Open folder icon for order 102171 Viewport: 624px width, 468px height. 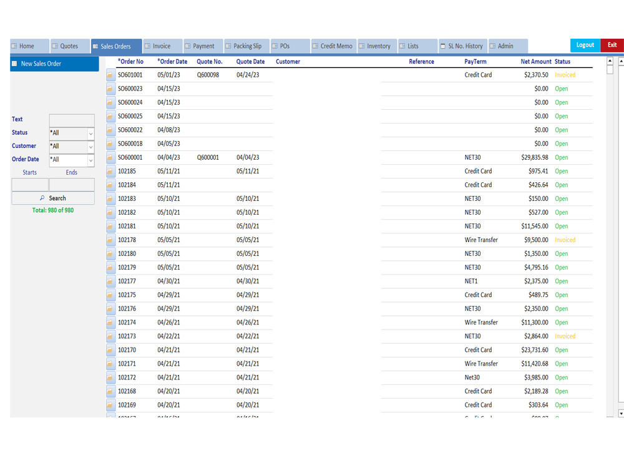[110, 364]
